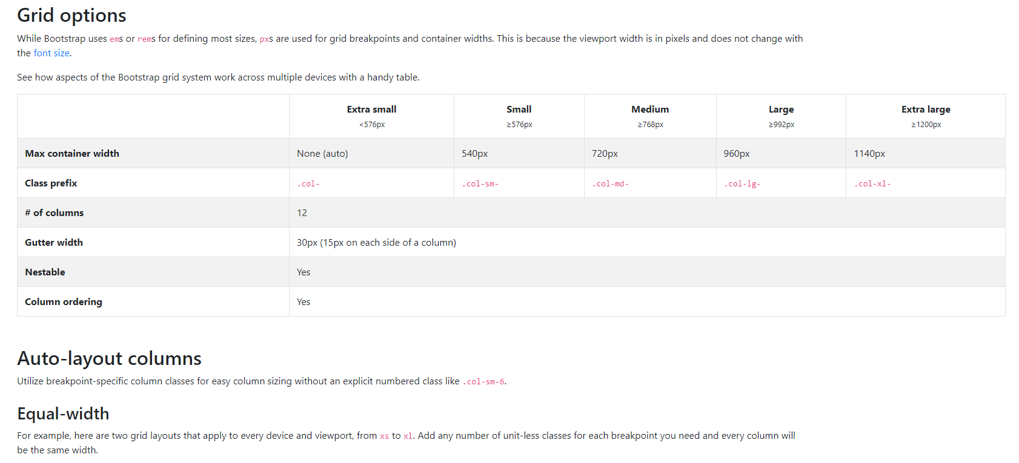1019x463 pixels.
Task: Click the '.col-md-' class prefix code
Action: (x=611, y=184)
